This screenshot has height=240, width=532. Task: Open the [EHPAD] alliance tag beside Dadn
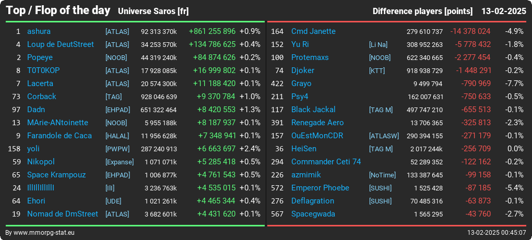[118, 110]
